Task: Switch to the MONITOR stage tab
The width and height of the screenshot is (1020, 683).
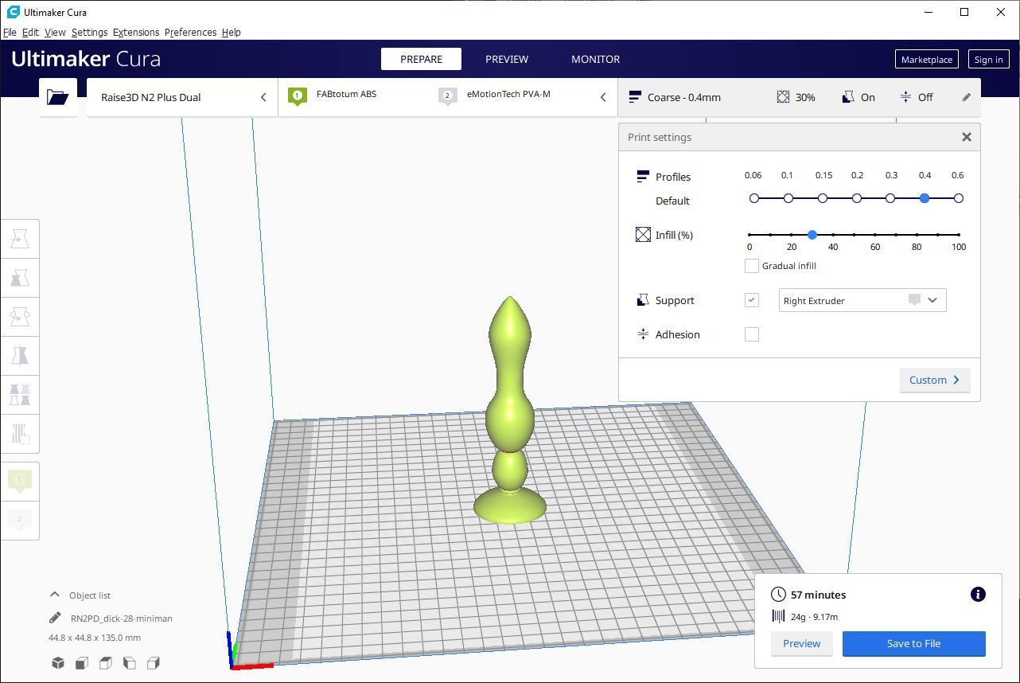Action: click(x=595, y=59)
